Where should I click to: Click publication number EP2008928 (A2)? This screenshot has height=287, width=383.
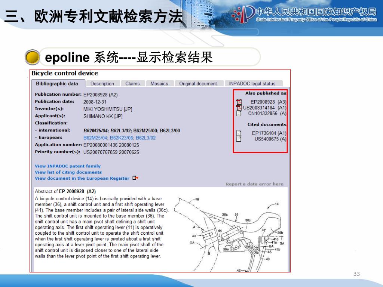pyautogui.click(x=100, y=95)
